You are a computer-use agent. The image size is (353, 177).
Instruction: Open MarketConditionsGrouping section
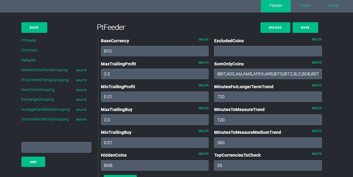tap(44, 70)
